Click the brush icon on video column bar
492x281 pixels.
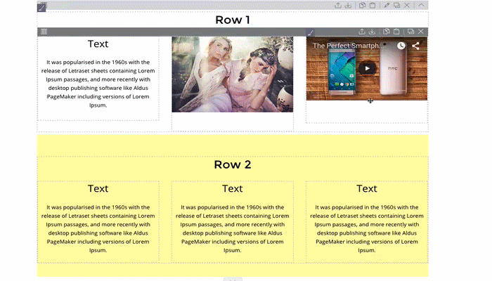pyautogui.click(x=311, y=32)
